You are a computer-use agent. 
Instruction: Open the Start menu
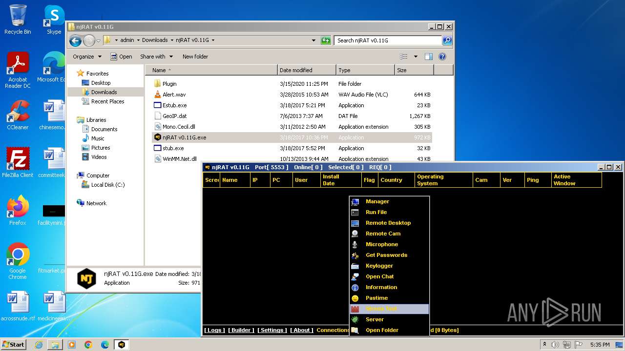13,344
